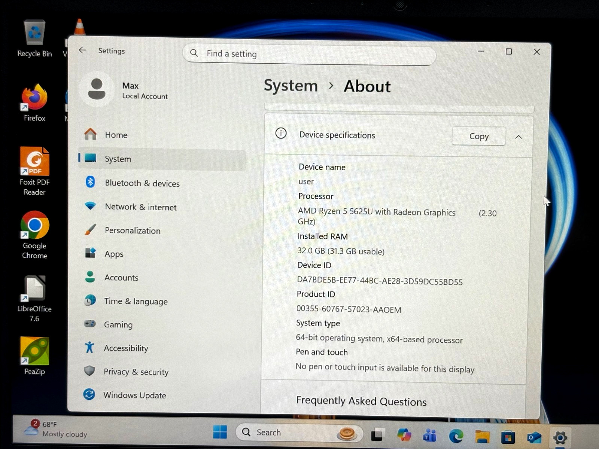Open the Accounts settings label
Viewport: 599px width, 449px height.
point(121,278)
